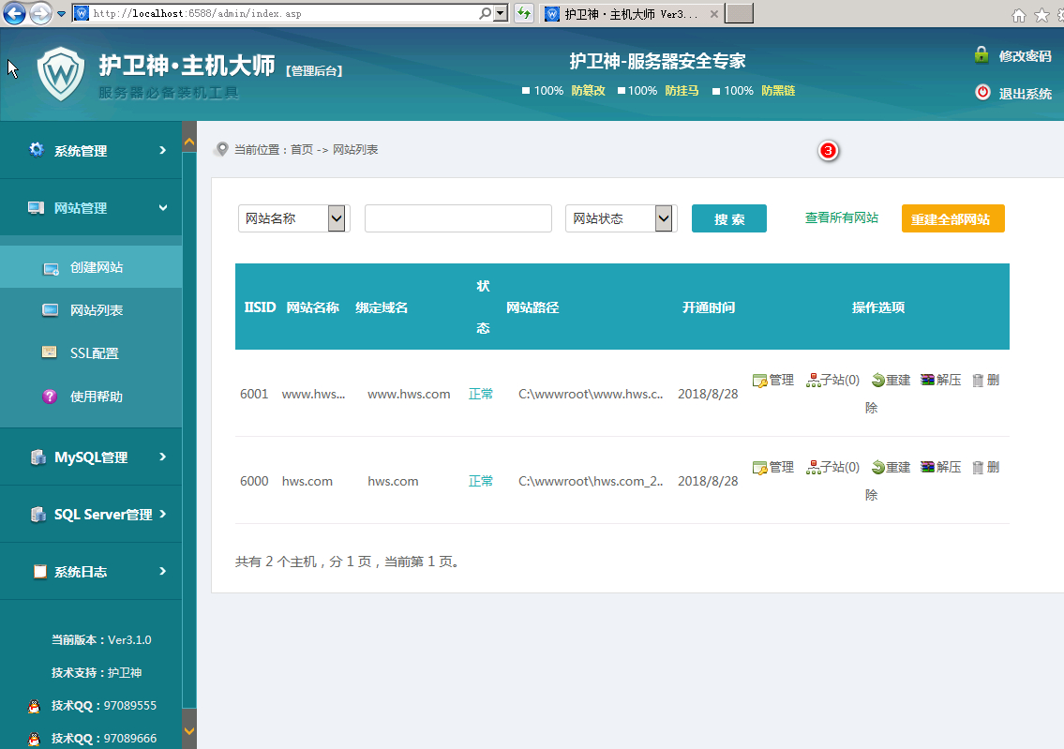
Task: Click the 查看所有网站 link
Action: click(841, 217)
